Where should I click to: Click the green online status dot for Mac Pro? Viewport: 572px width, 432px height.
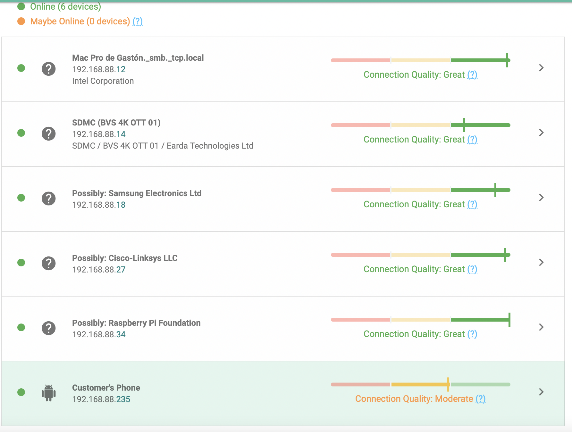[x=21, y=68]
